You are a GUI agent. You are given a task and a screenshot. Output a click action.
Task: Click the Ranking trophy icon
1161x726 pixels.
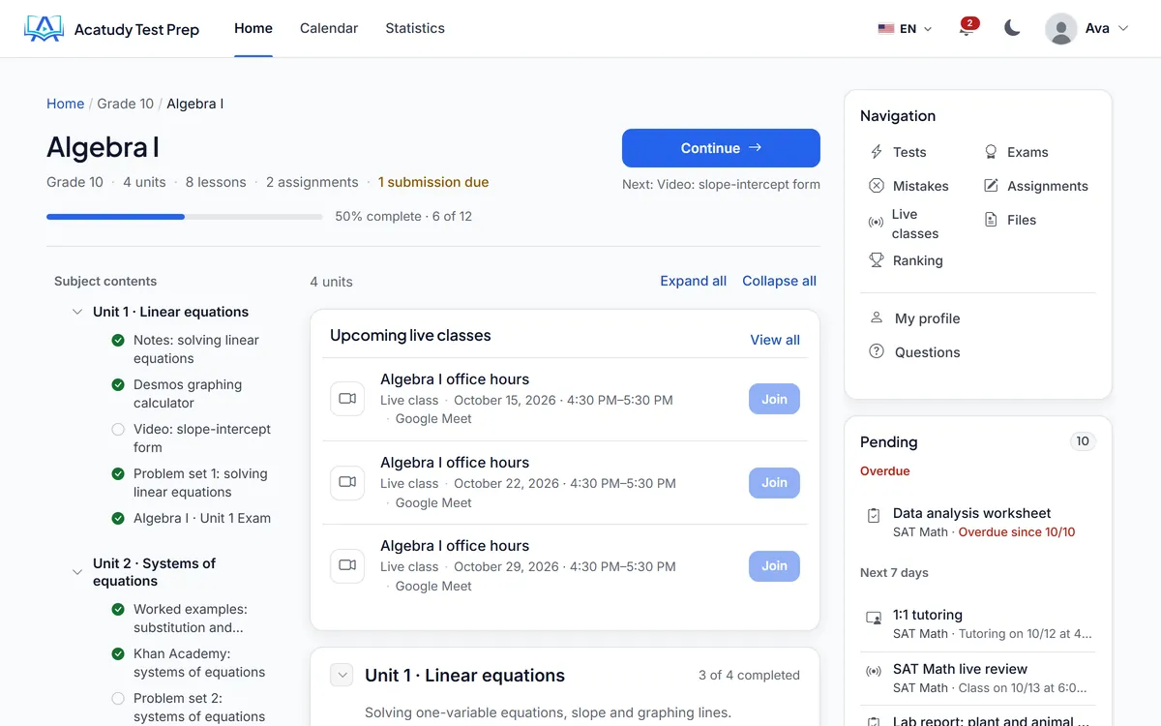tap(877, 260)
